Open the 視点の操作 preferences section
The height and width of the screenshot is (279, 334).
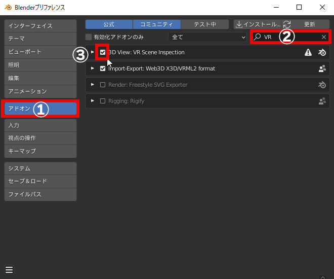[40, 138]
